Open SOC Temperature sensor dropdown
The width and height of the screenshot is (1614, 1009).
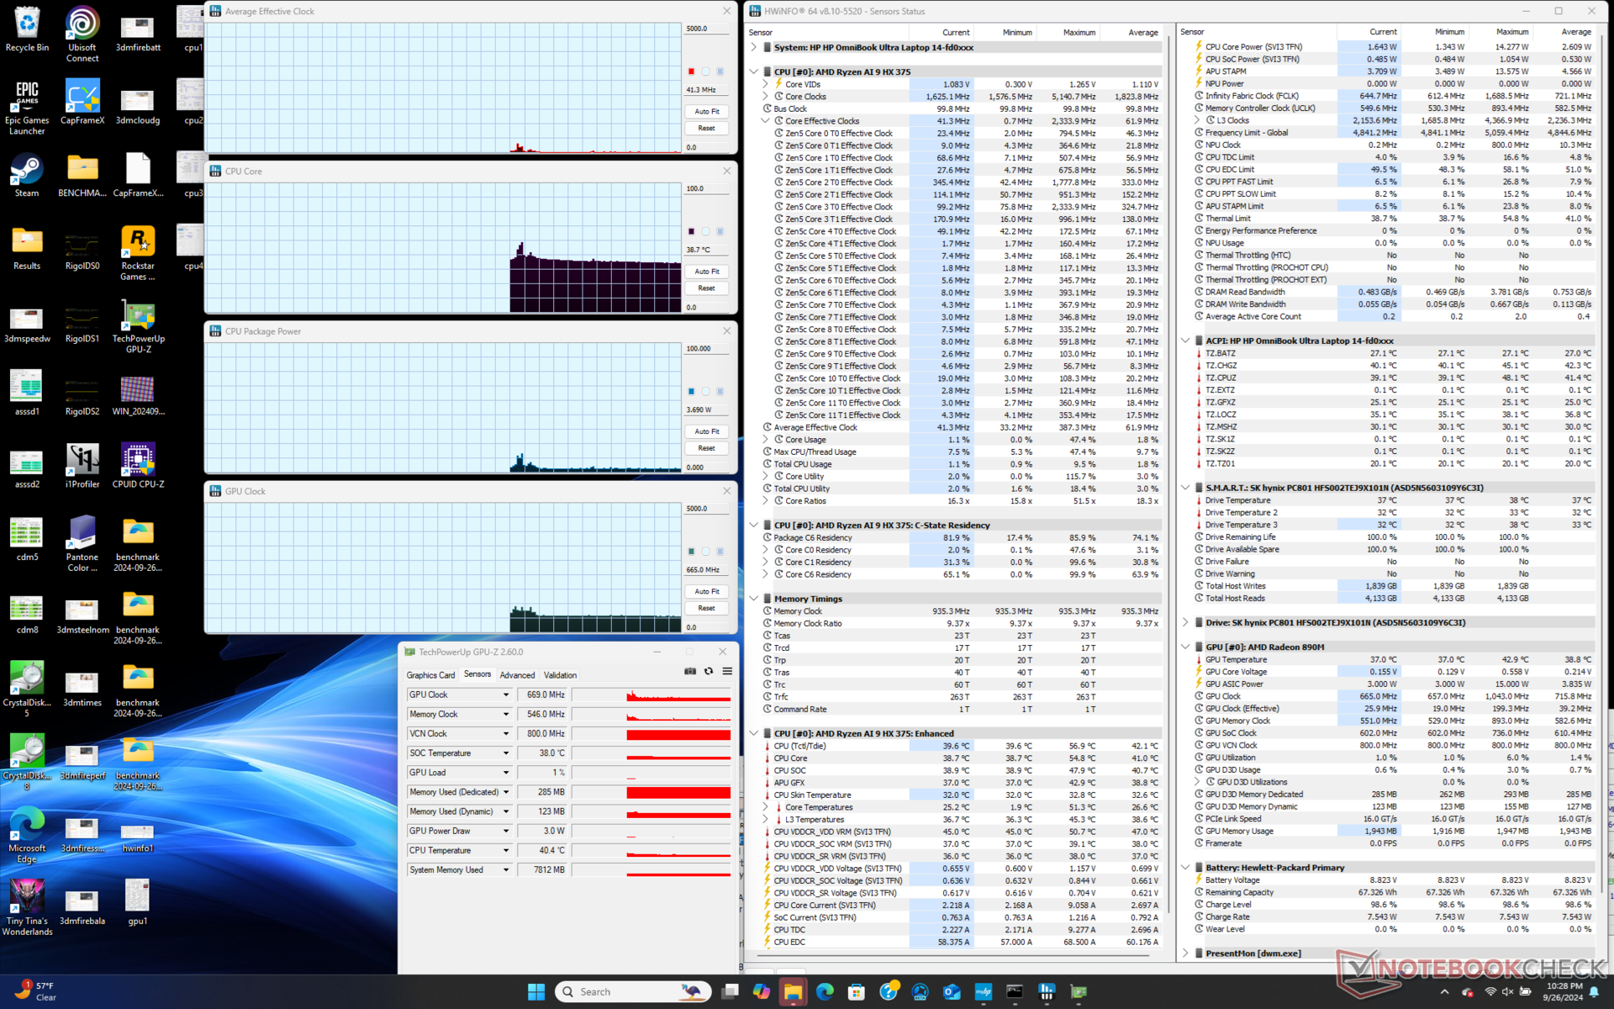tap(506, 753)
